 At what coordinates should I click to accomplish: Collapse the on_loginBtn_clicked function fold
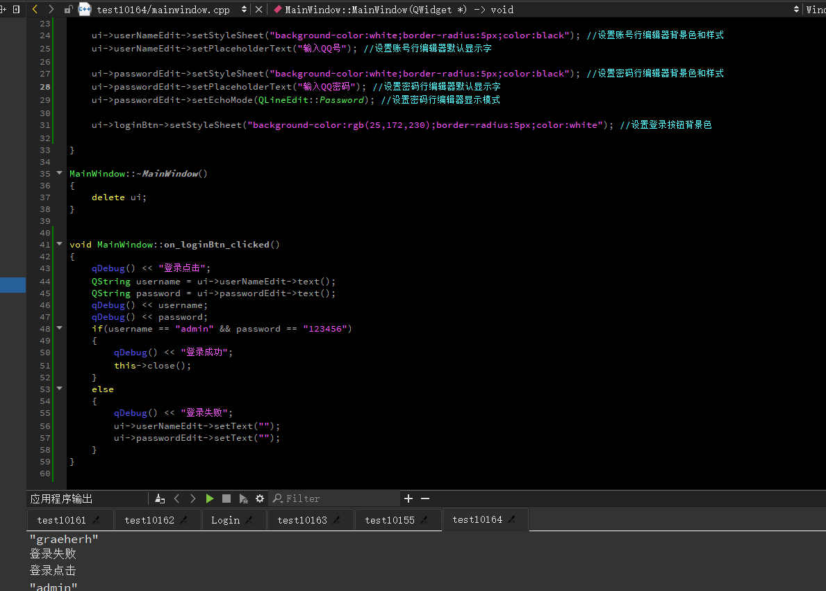pos(60,243)
